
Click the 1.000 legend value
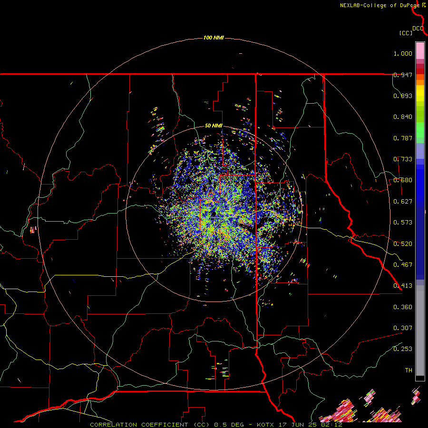[403, 53]
